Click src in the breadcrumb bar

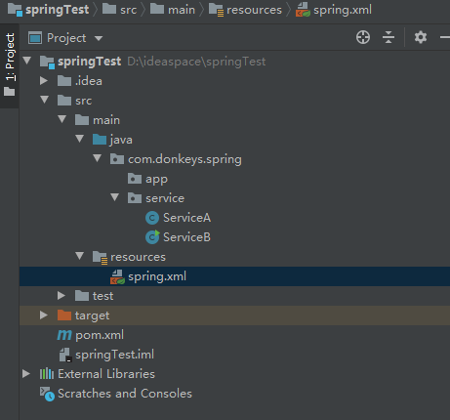point(128,10)
